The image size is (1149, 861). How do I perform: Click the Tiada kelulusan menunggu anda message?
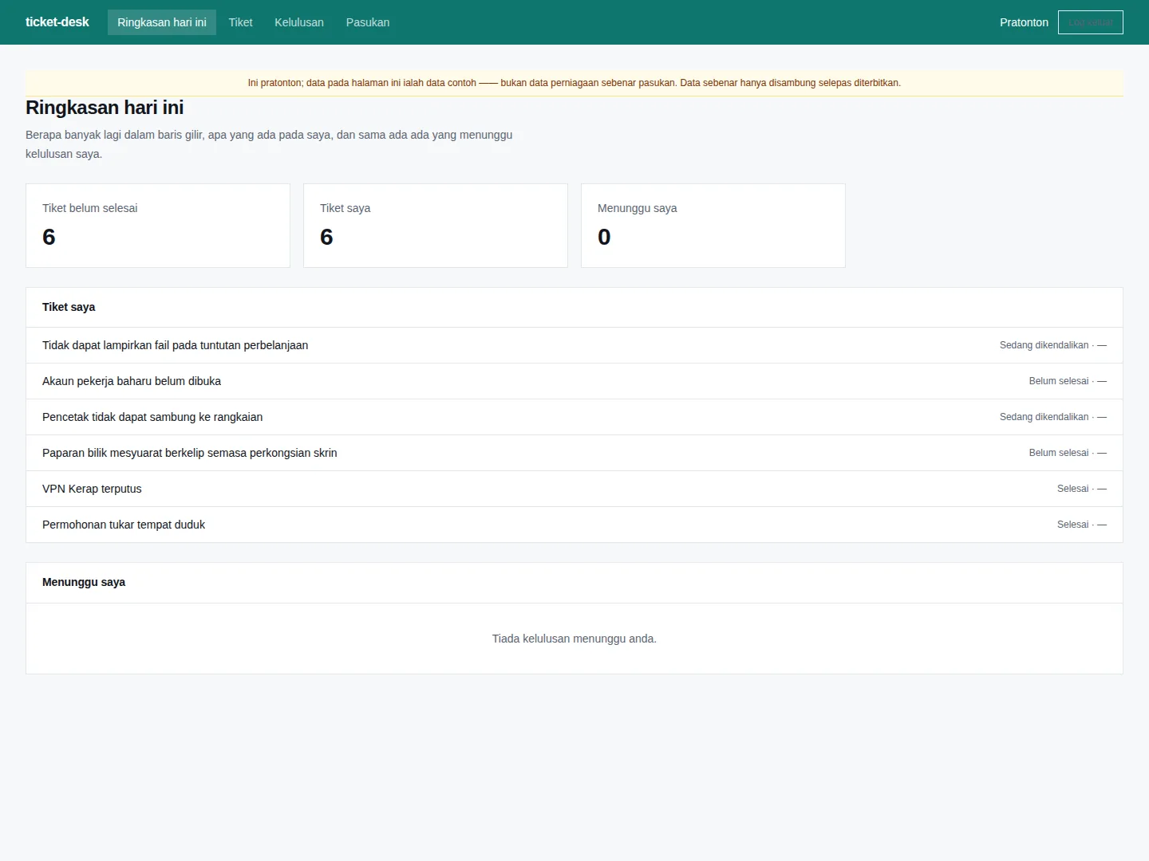click(574, 639)
